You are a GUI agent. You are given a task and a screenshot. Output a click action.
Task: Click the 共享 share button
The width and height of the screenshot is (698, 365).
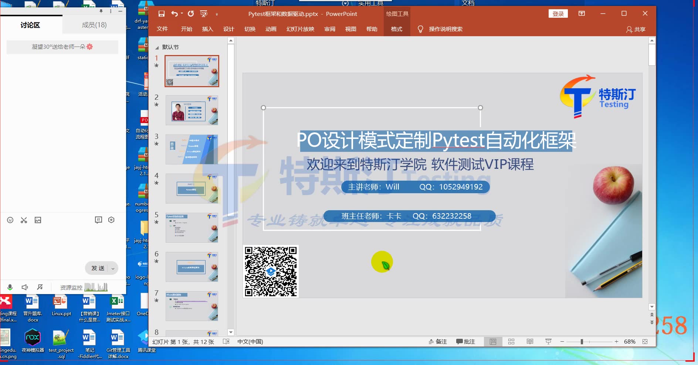[636, 29]
